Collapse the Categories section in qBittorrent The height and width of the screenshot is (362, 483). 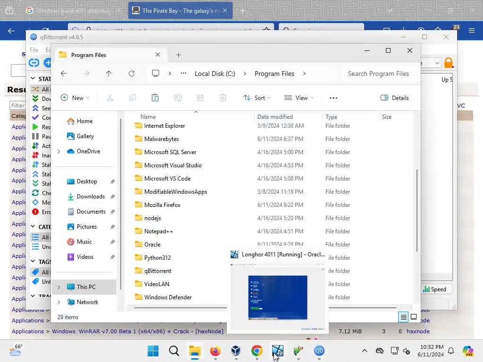[x=33, y=227]
